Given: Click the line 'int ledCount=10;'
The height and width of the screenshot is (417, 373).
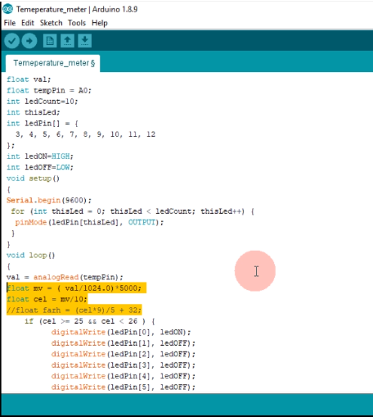Looking at the screenshot, I should click(x=43, y=102).
